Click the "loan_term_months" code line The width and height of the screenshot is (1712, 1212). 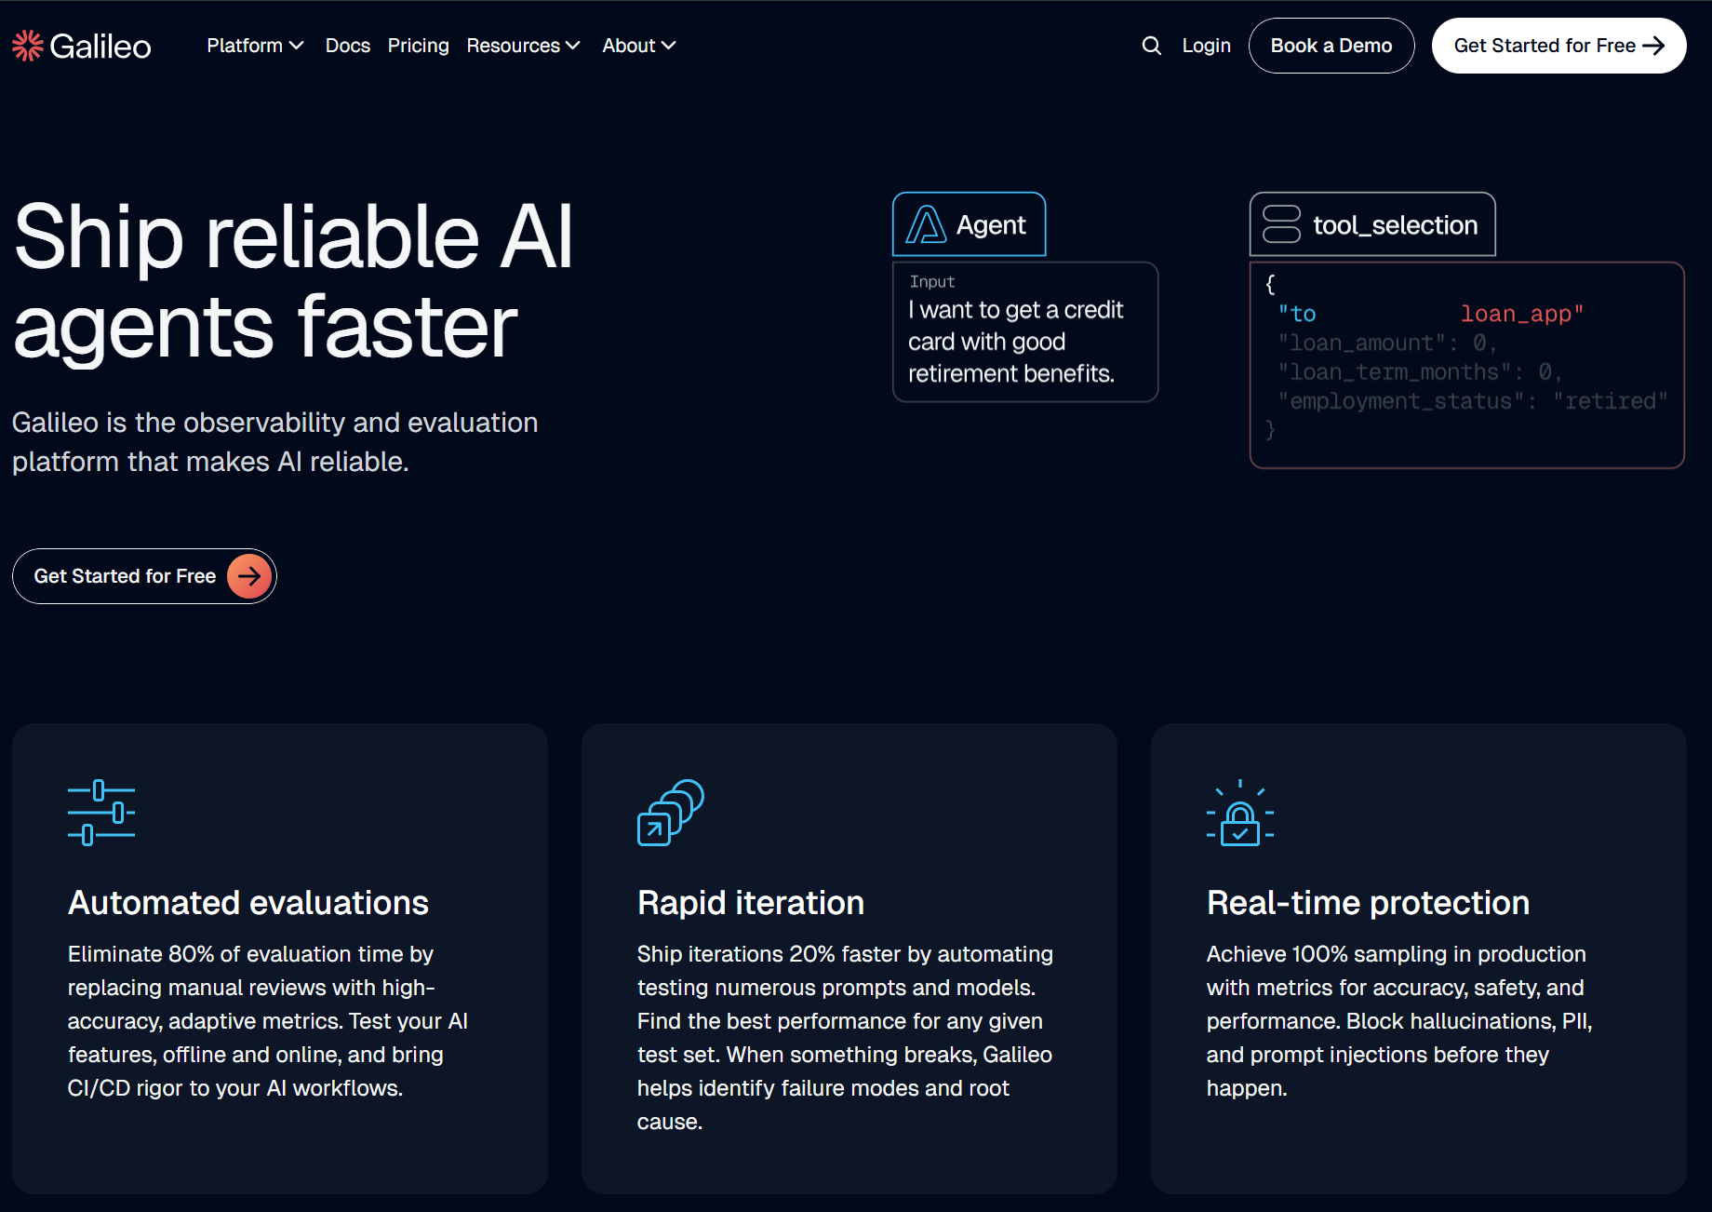click(1420, 372)
